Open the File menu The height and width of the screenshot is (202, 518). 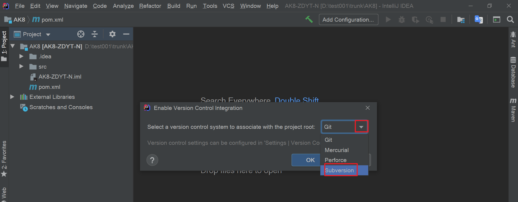20,6
